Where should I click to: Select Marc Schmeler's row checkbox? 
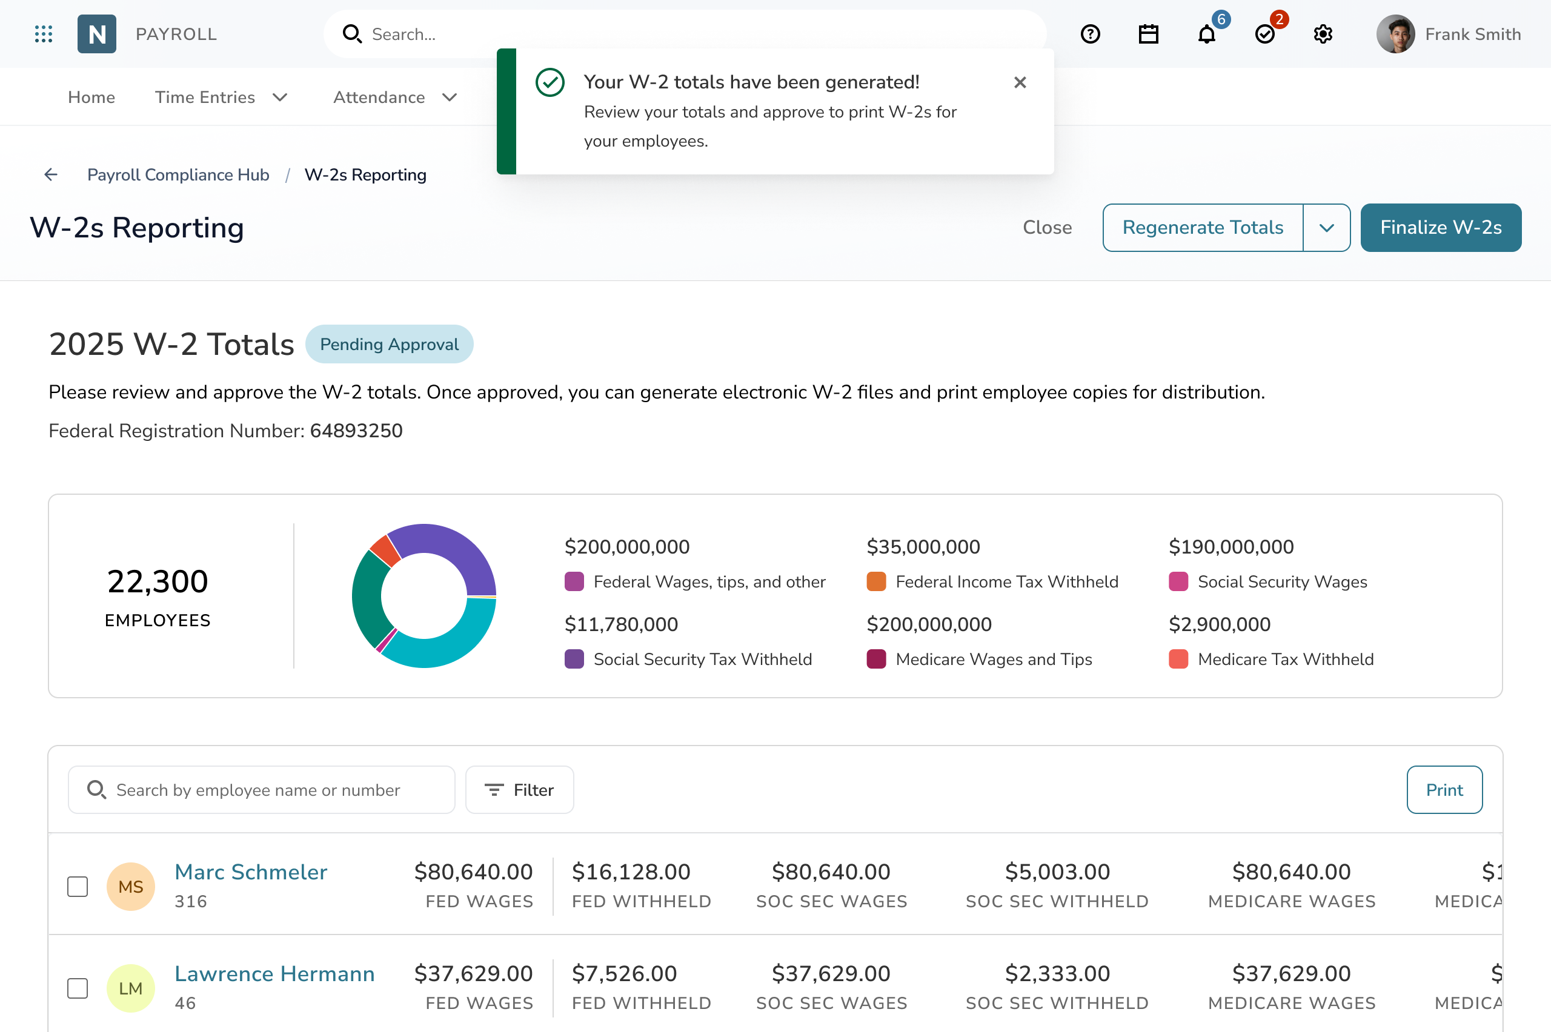click(77, 886)
